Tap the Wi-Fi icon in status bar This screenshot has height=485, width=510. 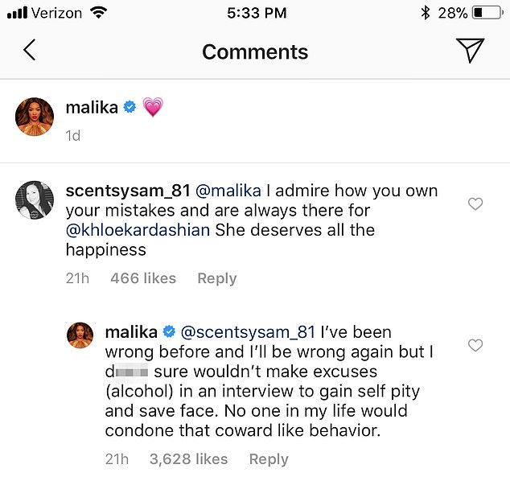tap(98, 13)
